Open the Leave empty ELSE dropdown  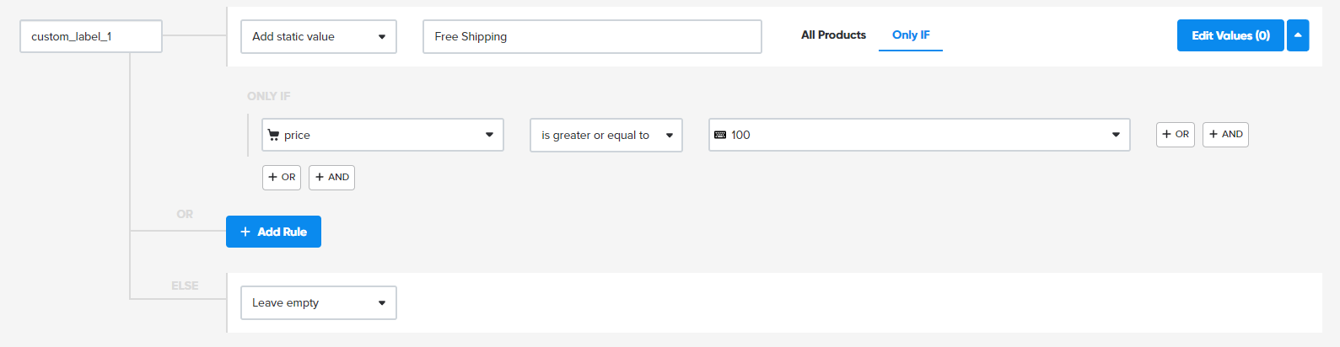pyautogui.click(x=319, y=302)
